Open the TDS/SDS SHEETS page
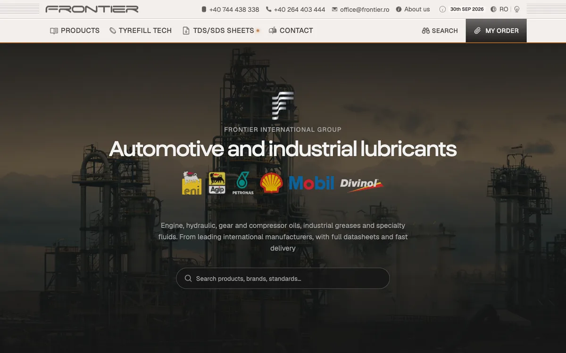 [x=221, y=31]
